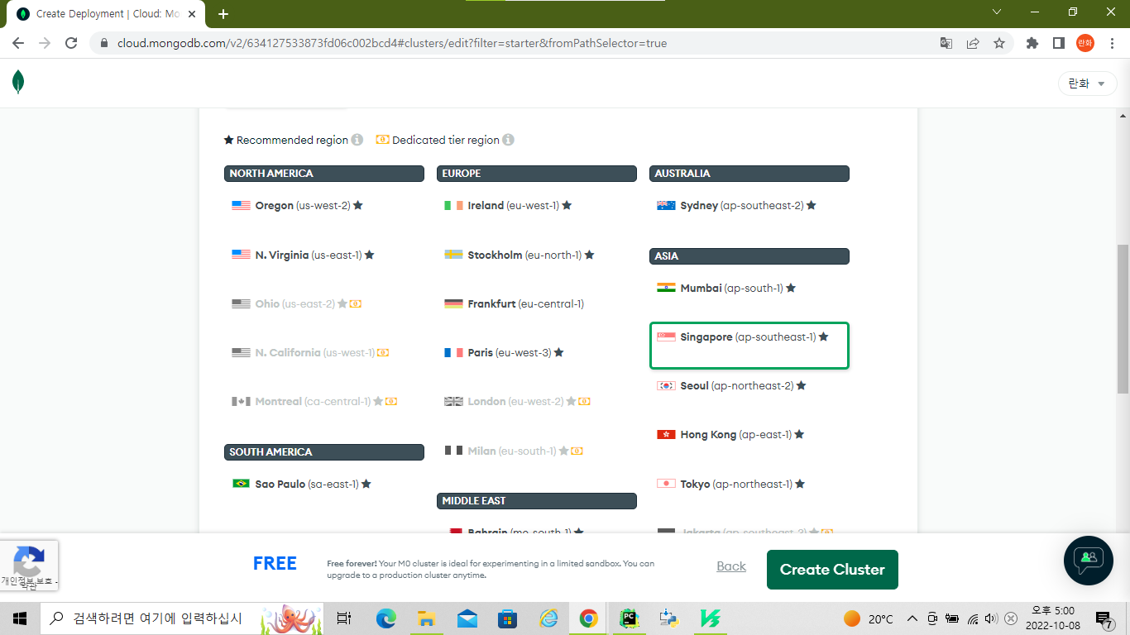Choose the Paris (eu-west-3) region
The width and height of the screenshot is (1130, 635).
tap(536, 352)
